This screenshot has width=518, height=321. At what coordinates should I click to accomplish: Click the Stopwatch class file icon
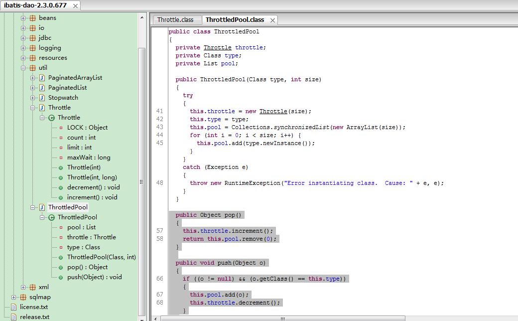point(42,98)
